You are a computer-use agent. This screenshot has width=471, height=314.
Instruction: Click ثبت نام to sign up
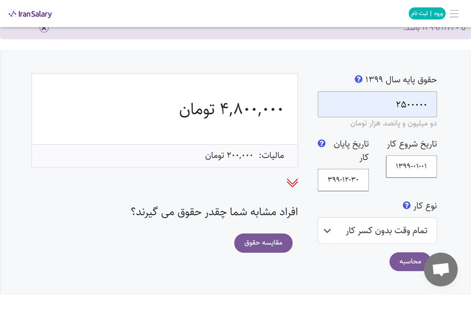click(419, 13)
